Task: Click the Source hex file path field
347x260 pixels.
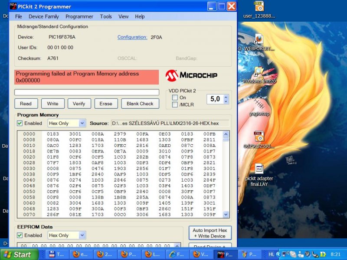Action: click(170, 123)
